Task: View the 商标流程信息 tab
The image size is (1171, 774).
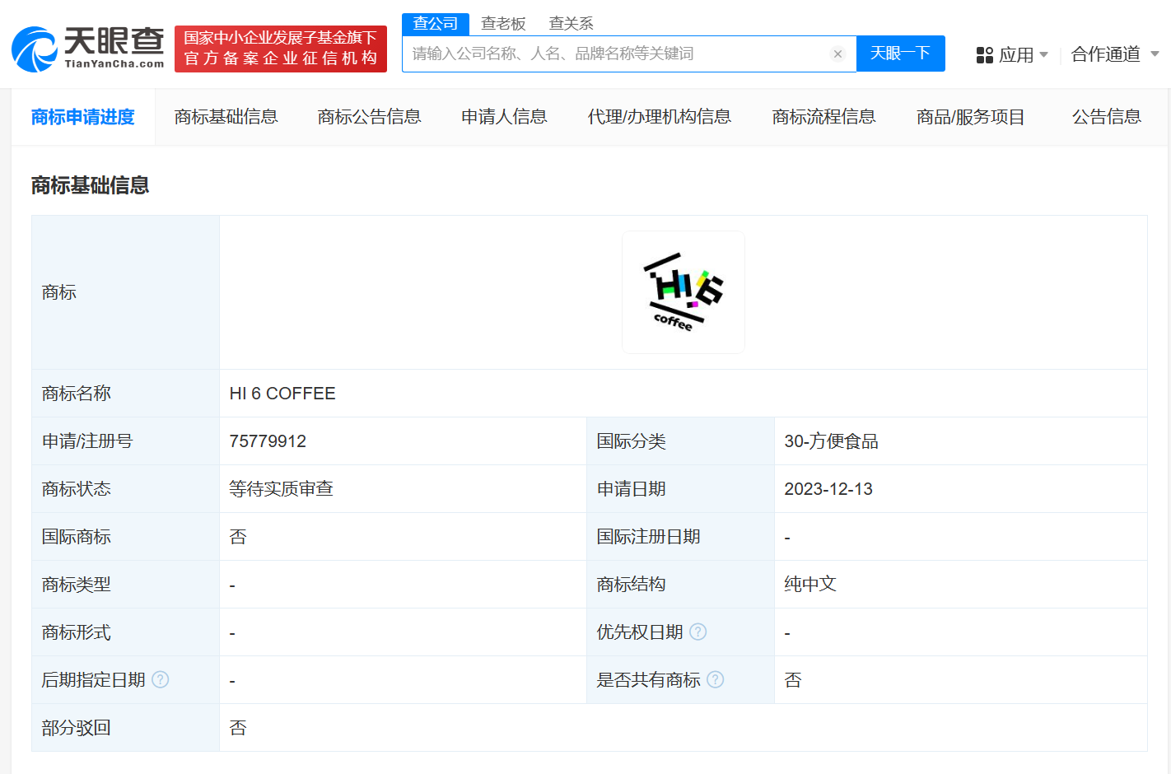Action: pyautogui.click(x=823, y=117)
